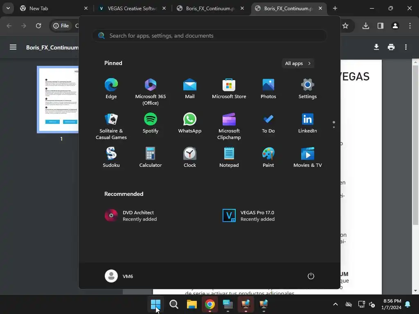Launch the Photos app
419x314 pixels.
point(268,89)
